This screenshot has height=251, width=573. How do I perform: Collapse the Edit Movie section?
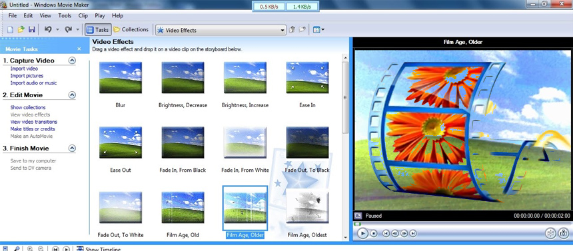point(73,95)
